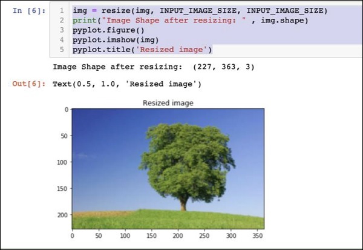
Task: Place cursor on resize code line 1
Action: tap(200, 11)
